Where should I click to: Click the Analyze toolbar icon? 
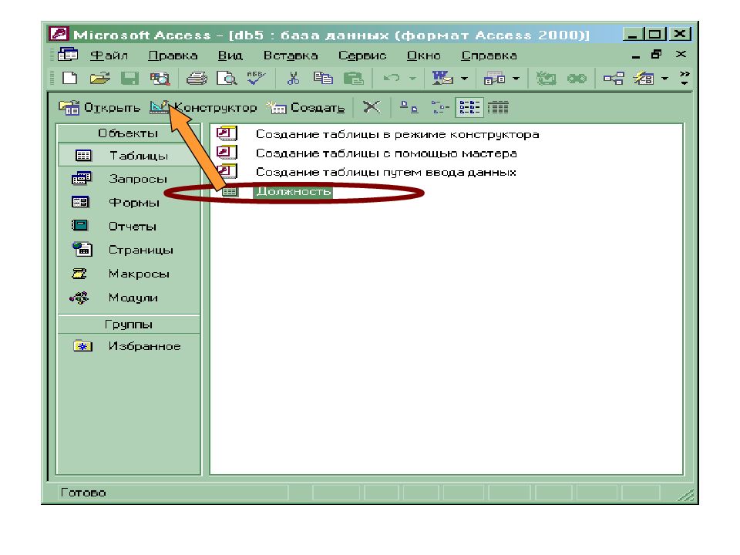(495, 79)
